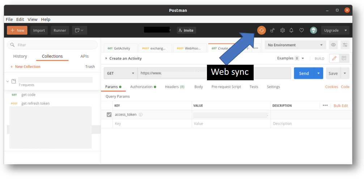
Task: Click the environment quick look eye icon
Action: [x=333, y=45]
